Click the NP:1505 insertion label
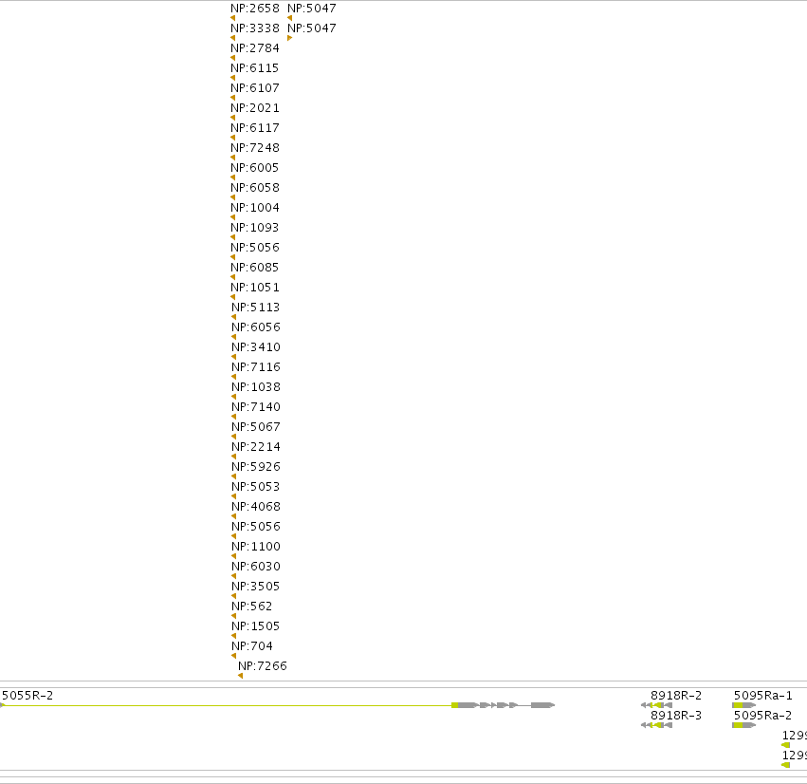The height and width of the screenshot is (784, 807). [x=256, y=626]
